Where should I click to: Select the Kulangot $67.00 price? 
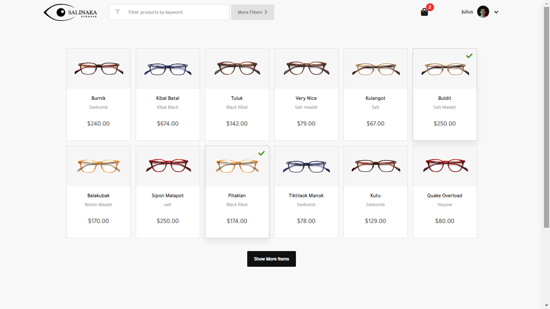(375, 124)
